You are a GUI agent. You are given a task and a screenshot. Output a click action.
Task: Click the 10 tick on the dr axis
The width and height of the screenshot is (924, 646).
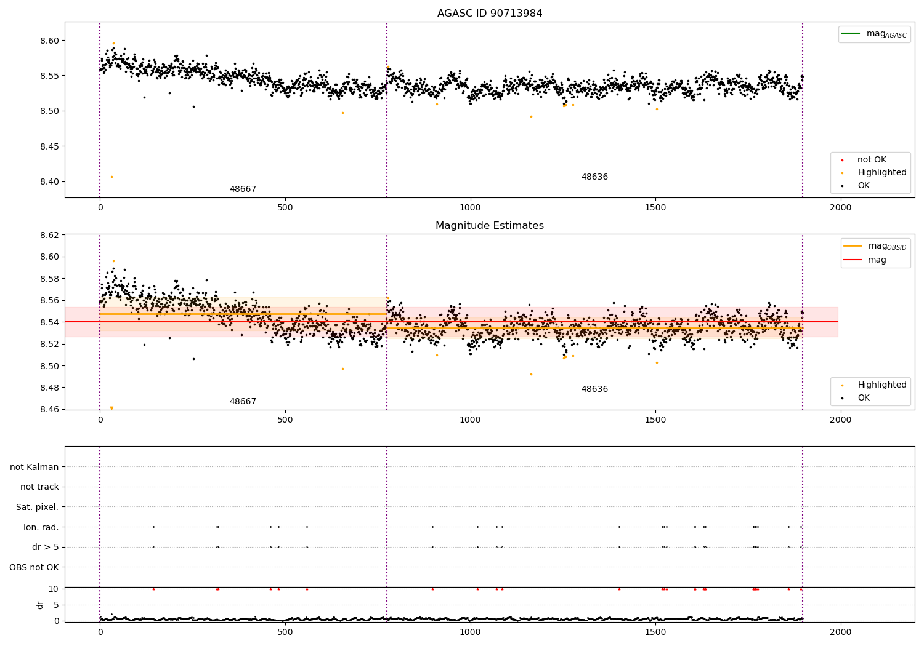pyautogui.click(x=54, y=589)
